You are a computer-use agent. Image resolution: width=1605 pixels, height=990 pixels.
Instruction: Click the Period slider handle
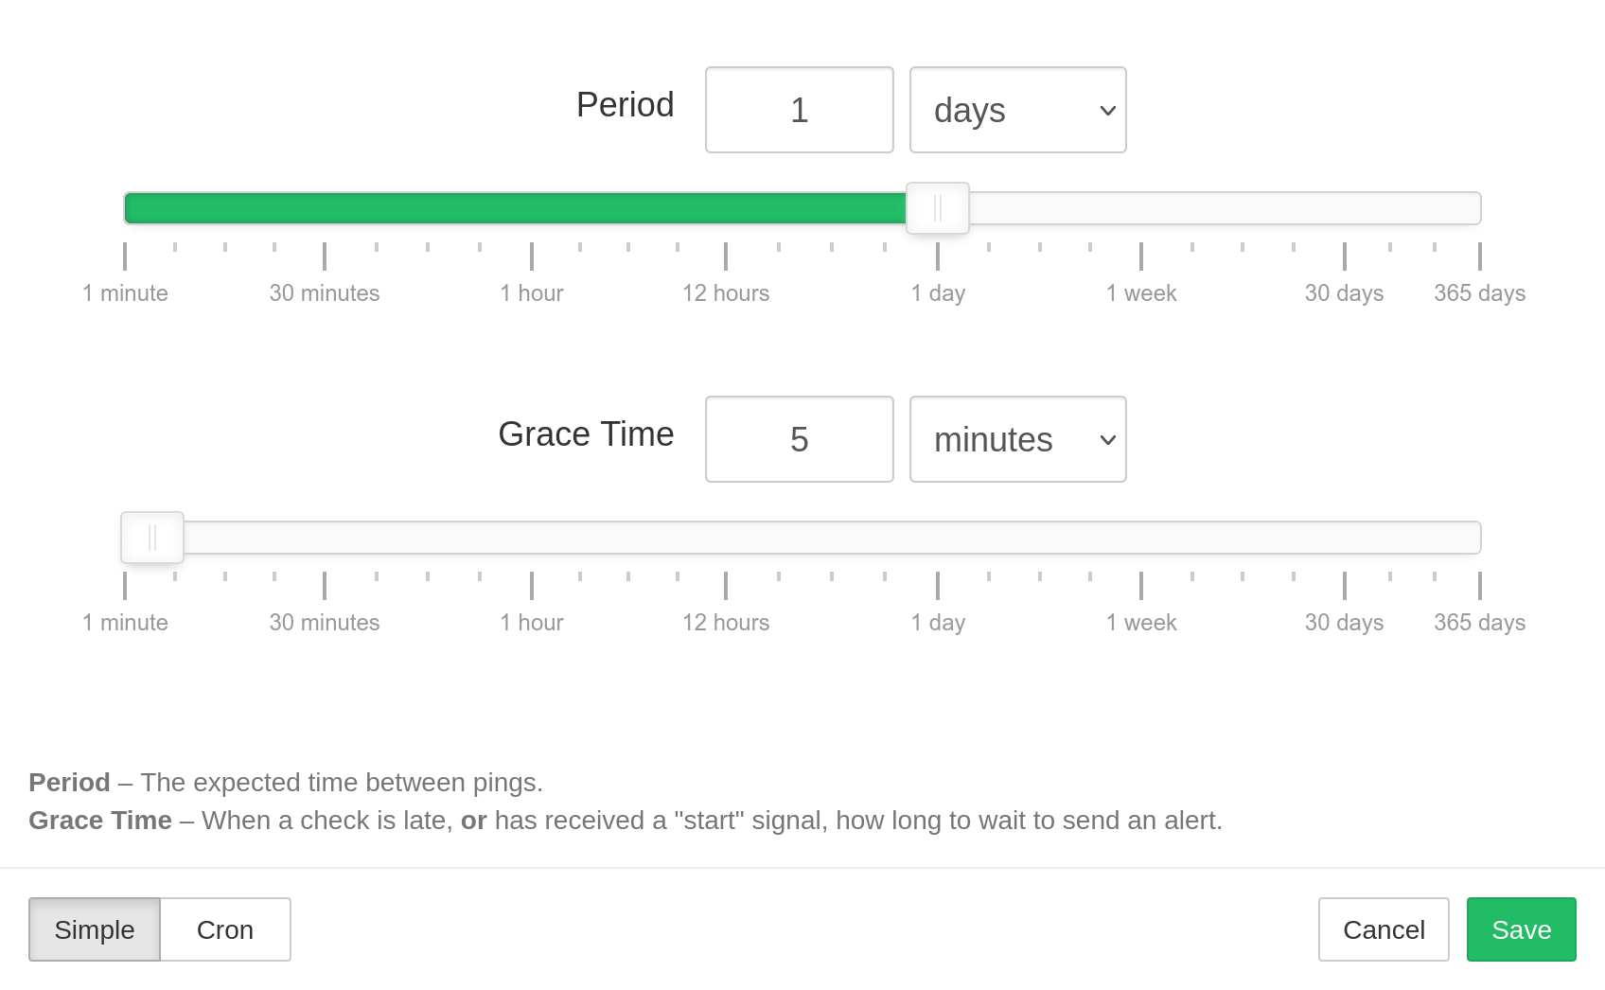[x=938, y=207]
